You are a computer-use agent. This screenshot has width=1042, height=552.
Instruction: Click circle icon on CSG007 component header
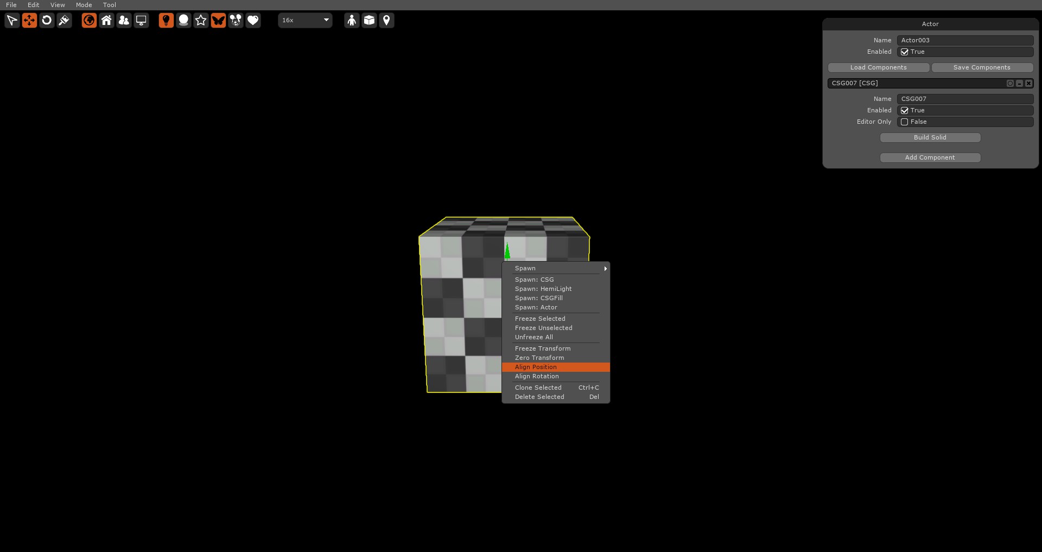pos(1010,84)
